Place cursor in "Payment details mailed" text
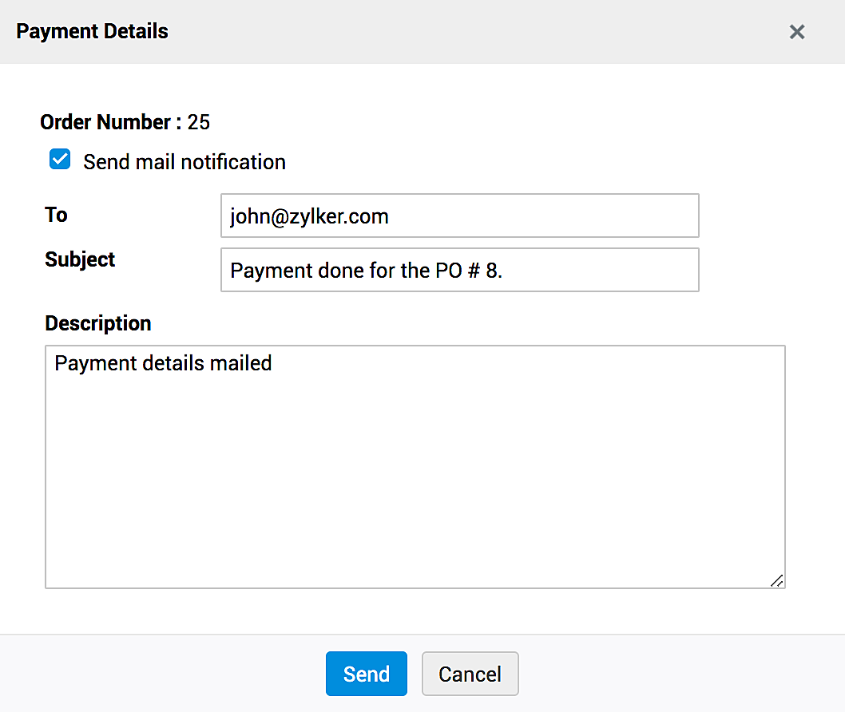 point(163,363)
